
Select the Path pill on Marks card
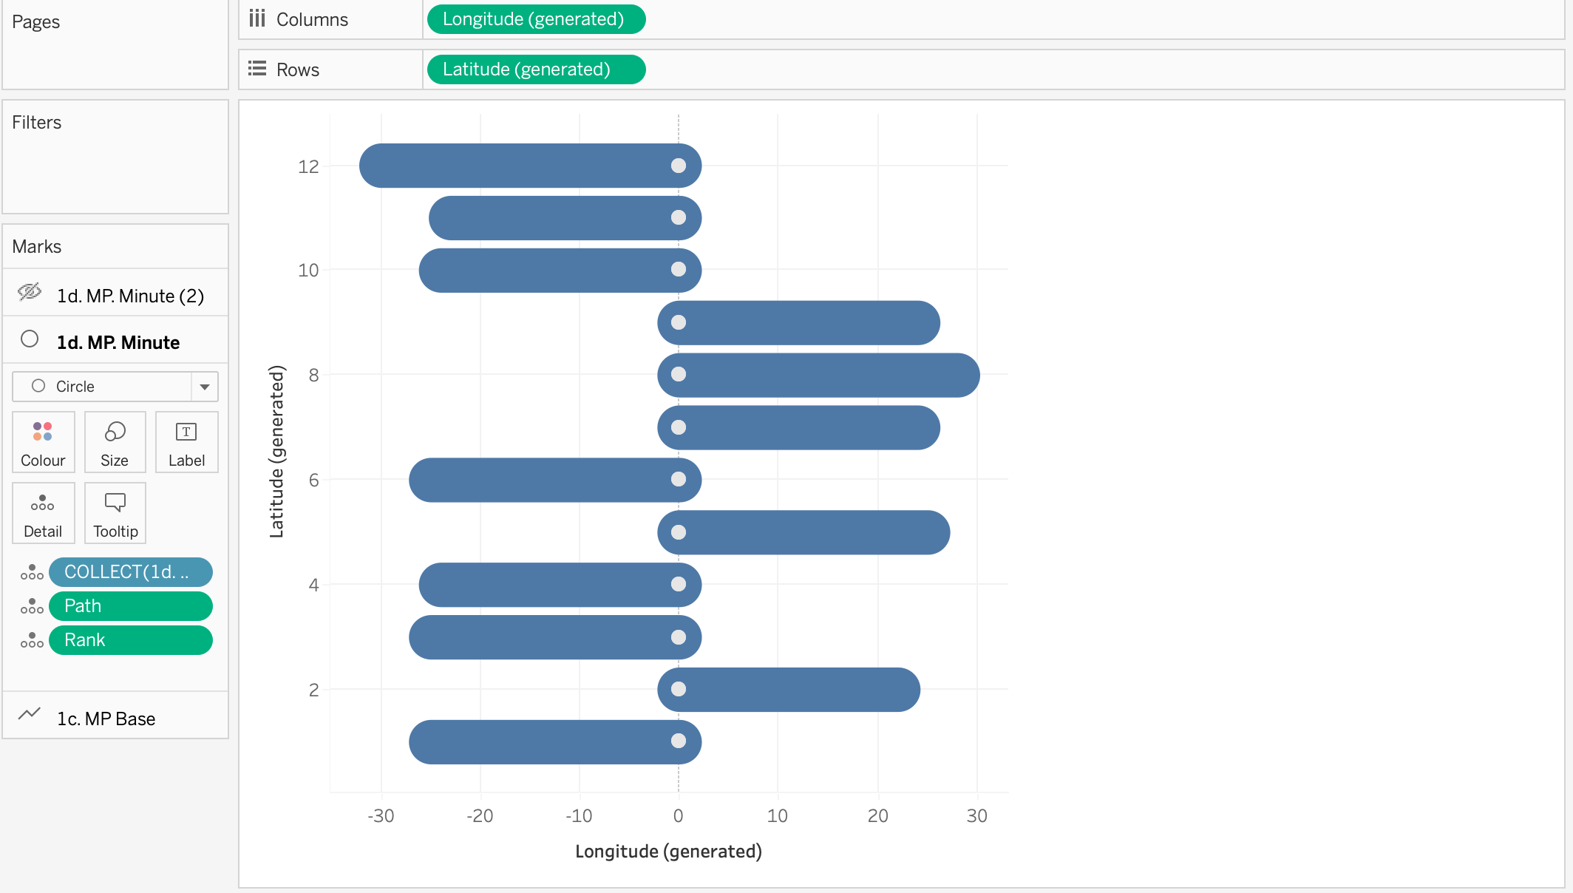click(131, 606)
